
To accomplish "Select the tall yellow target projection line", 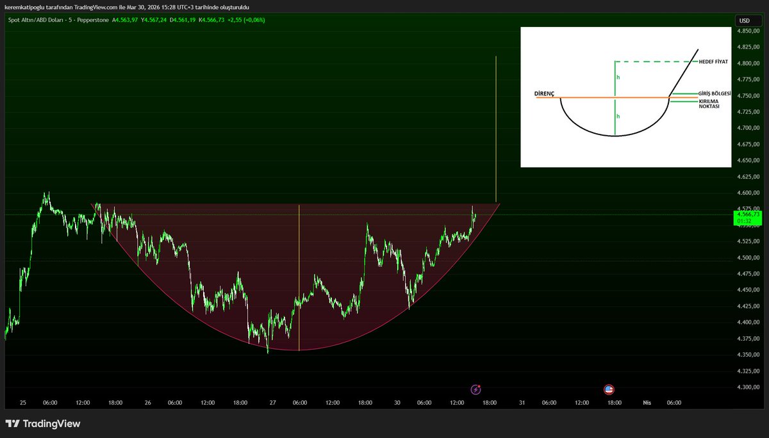I will point(496,128).
